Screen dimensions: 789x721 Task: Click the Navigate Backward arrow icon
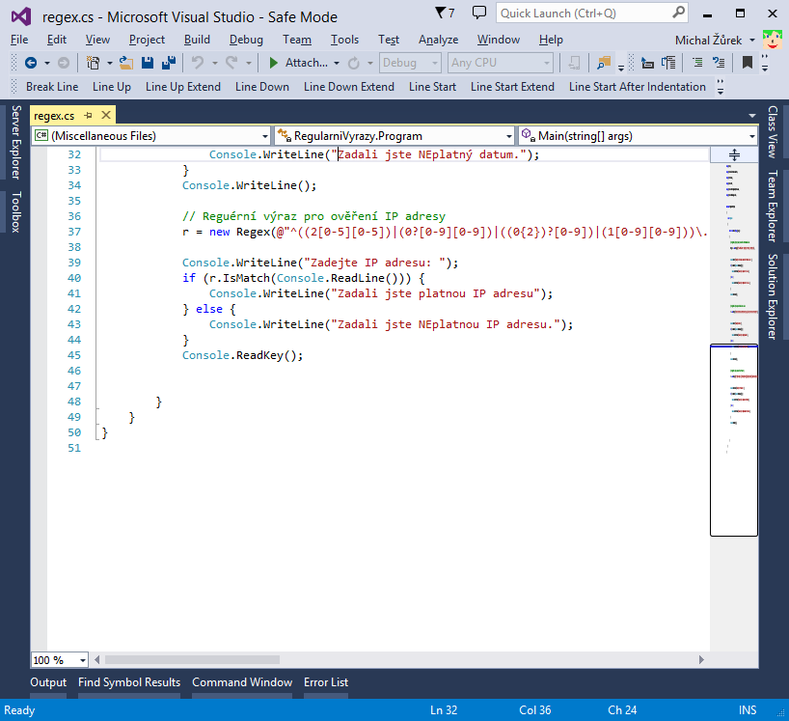coord(32,65)
